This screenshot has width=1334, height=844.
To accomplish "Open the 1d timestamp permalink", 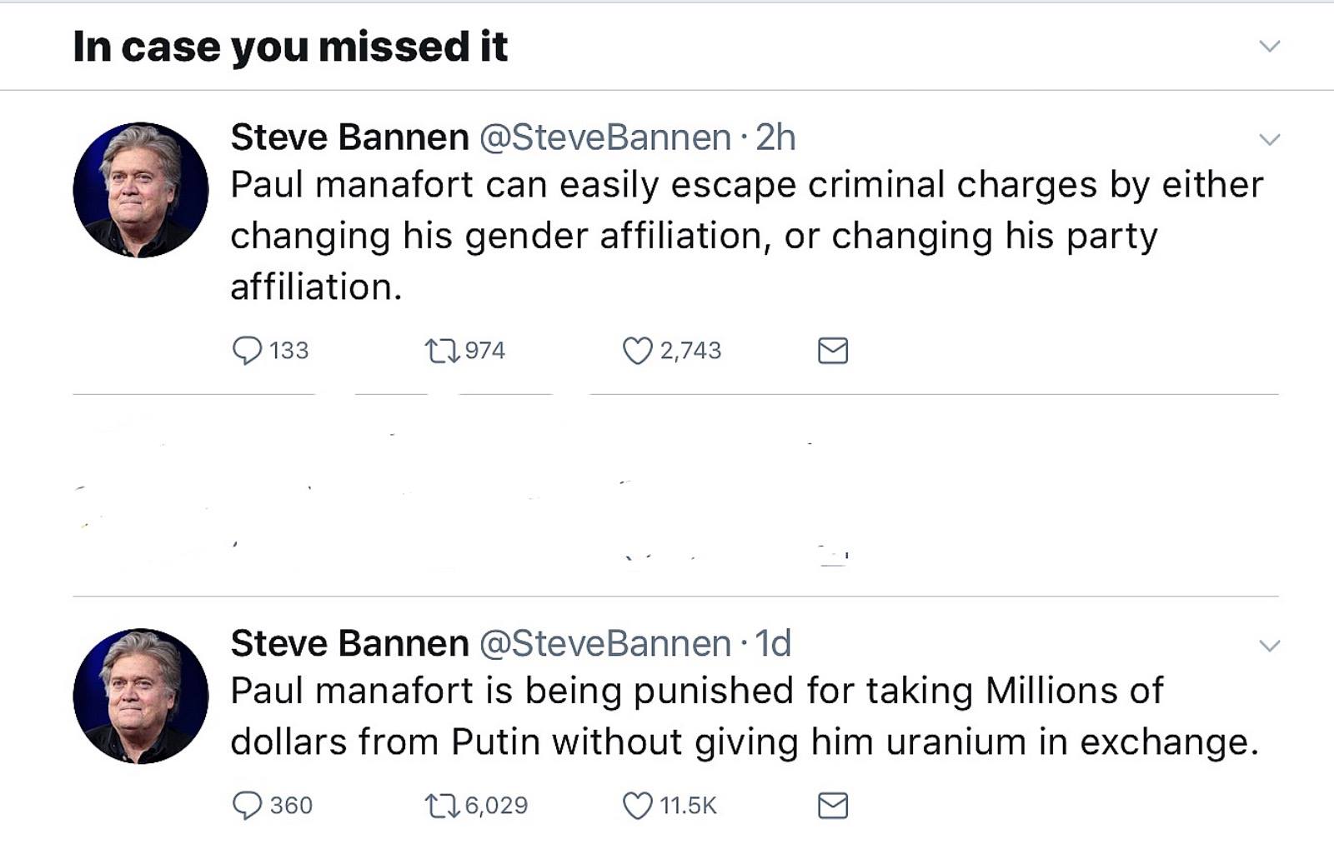I will [773, 643].
